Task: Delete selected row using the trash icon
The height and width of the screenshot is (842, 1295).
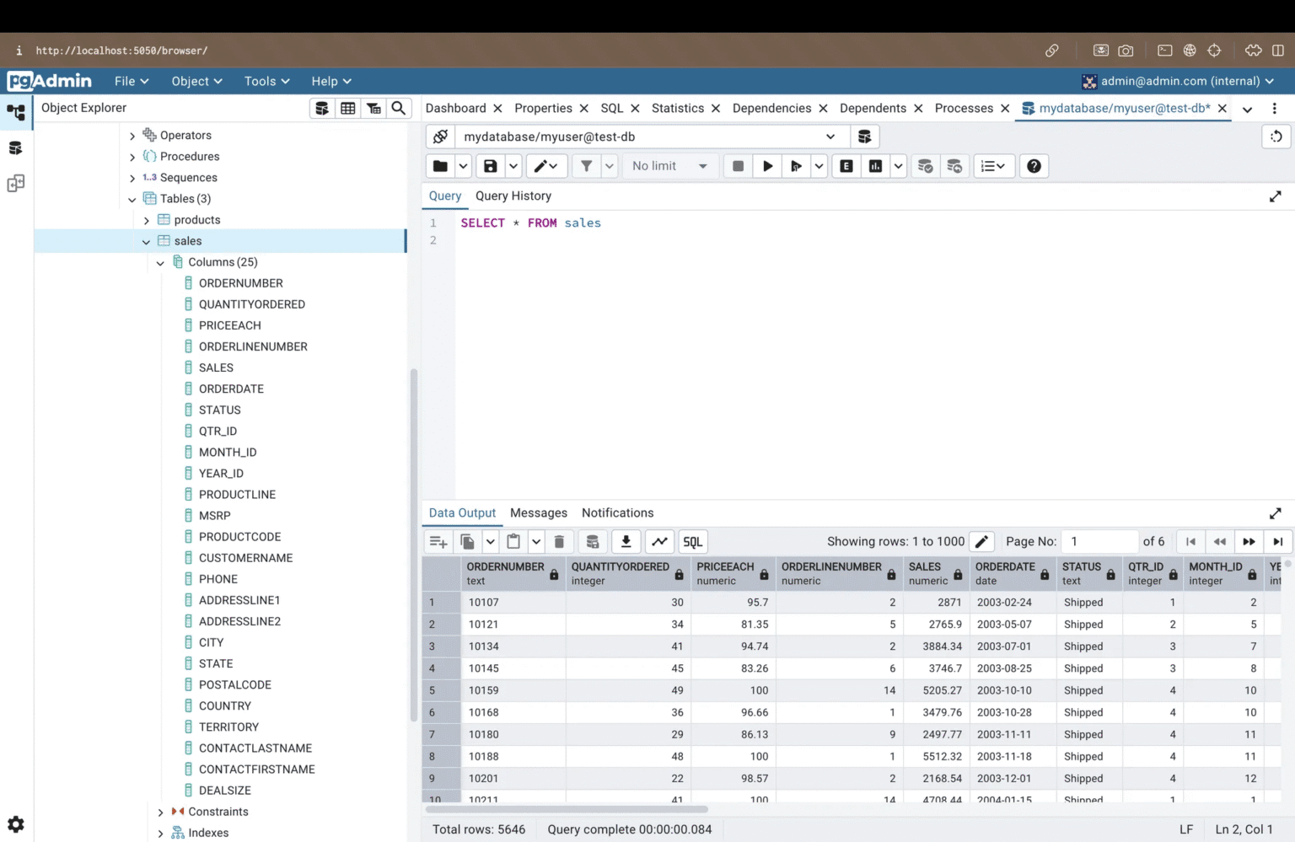Action: (559, 541)
